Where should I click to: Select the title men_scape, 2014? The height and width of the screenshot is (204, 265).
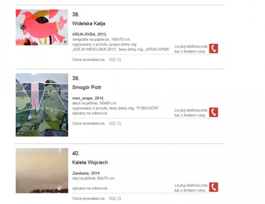tap(88, 98)
